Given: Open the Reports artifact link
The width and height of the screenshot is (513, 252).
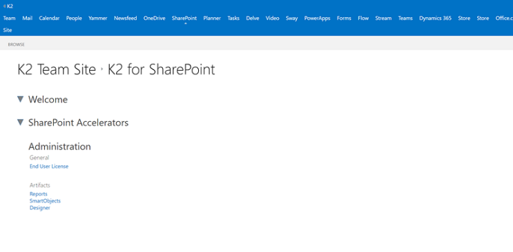Looking at the screenshot, I should [x=39, y=194].
